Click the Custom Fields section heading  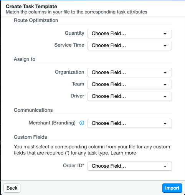[30, 137]
